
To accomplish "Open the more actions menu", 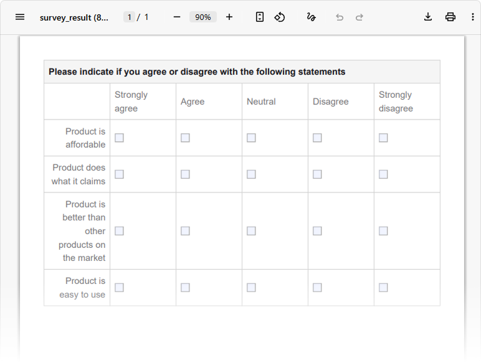I will [x=473, y=17].
